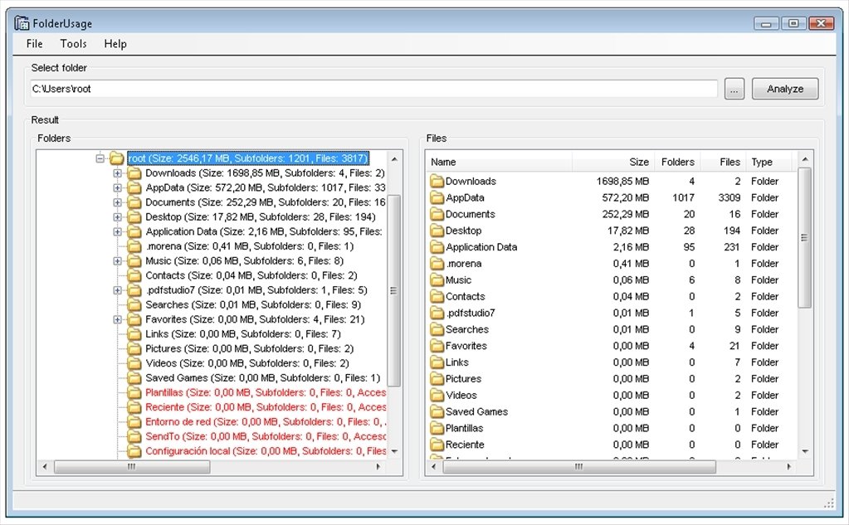
Task: Open the Help menu
Action: click(115, 44)
